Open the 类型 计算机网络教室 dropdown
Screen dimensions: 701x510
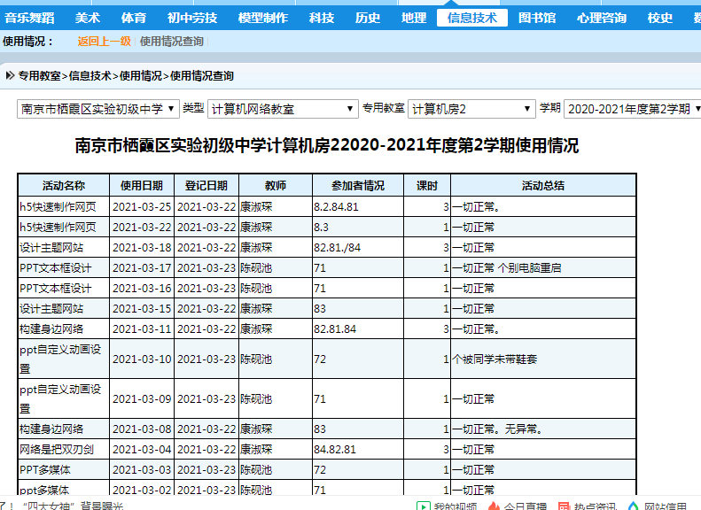coord(283,109)
